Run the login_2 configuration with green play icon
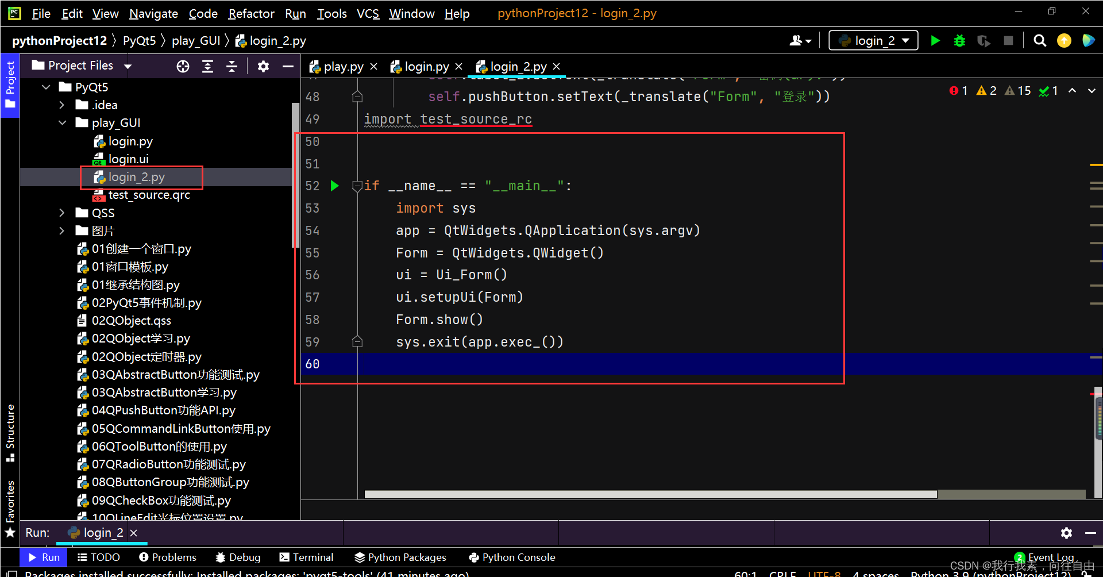Viewport: 1103px width, 577px height. tap(935, 40)
